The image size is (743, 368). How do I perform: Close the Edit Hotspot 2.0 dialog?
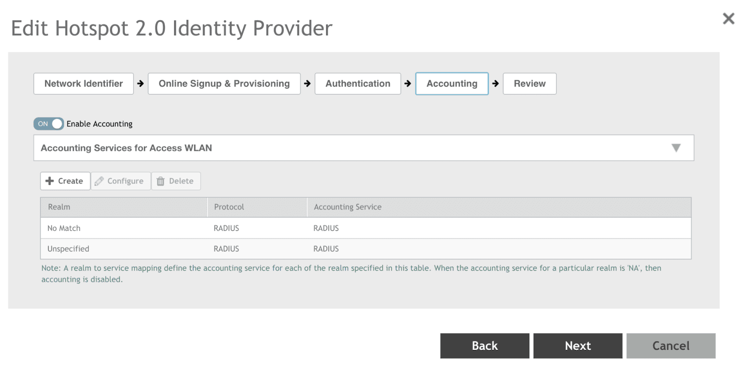pos(728,19)
